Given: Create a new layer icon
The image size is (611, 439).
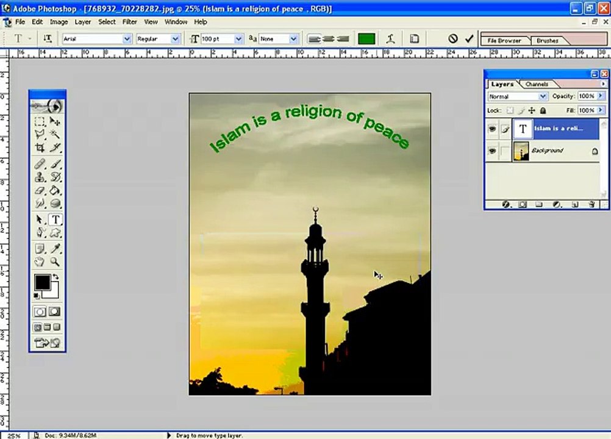Looking at the screenshot, I should (x=575, y=204).
